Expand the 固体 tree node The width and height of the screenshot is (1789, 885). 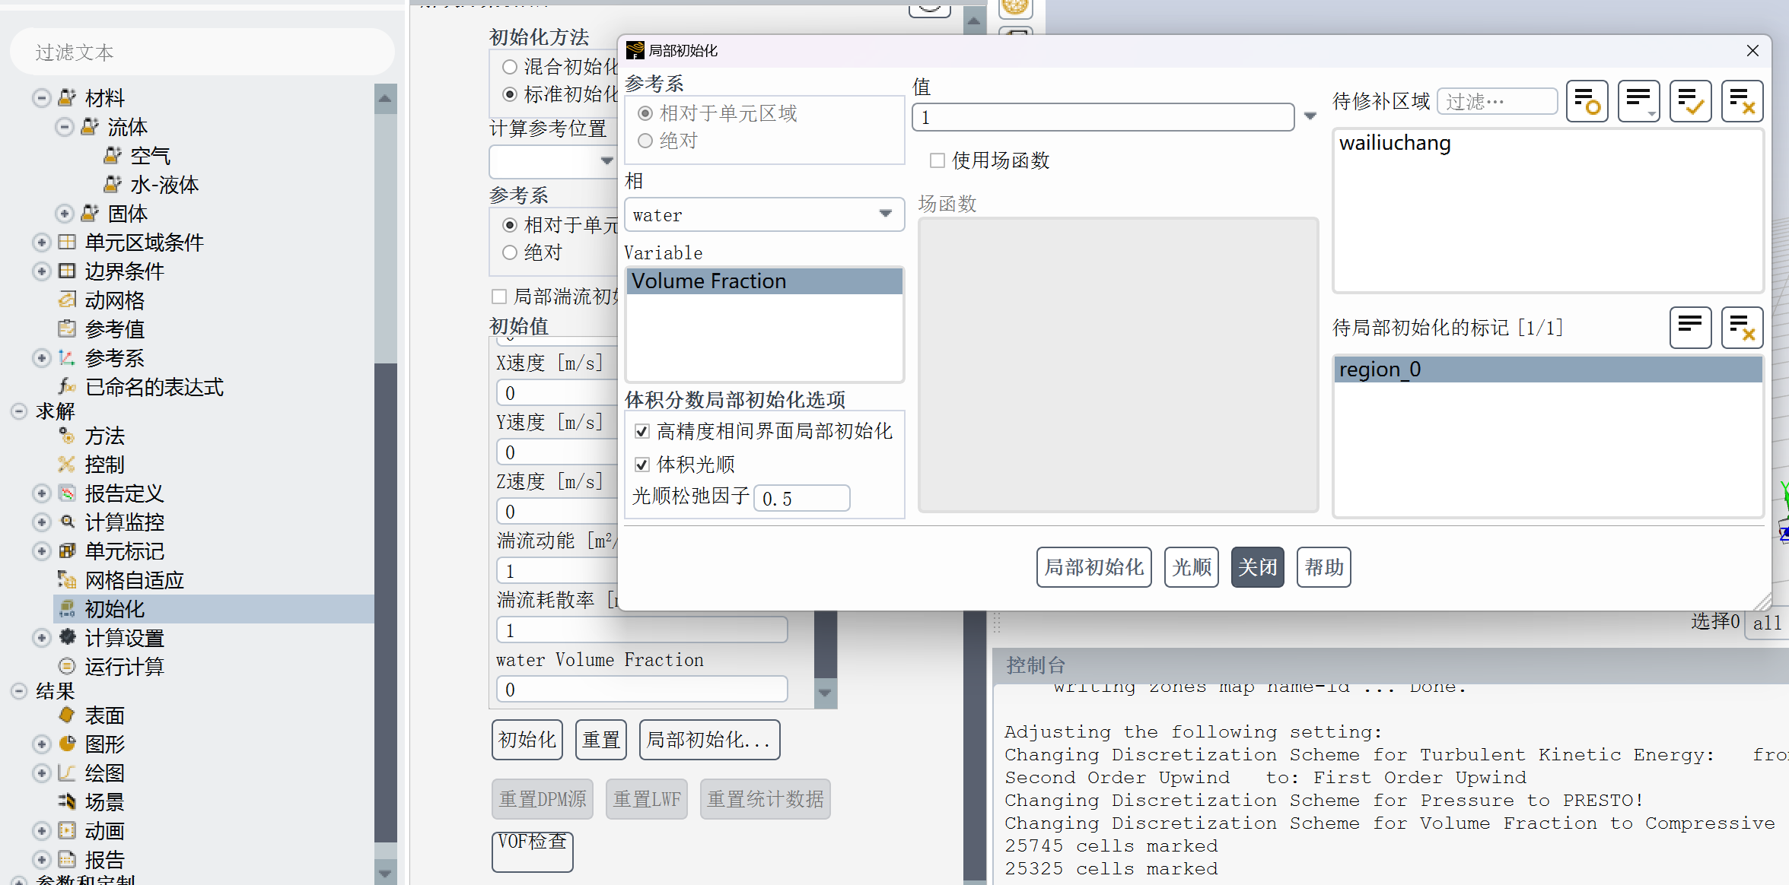point(65,214)
